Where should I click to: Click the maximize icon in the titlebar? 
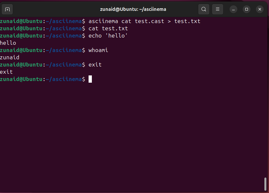pos(247,9)
